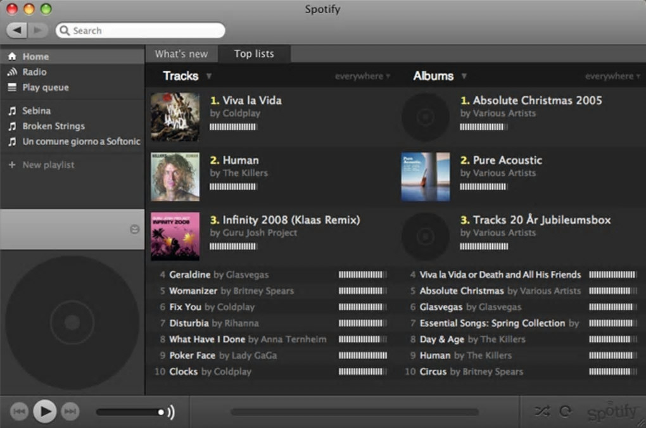646x428 pixels.
Task: Click the forward navigation arrow
Action: coord(37,30)
